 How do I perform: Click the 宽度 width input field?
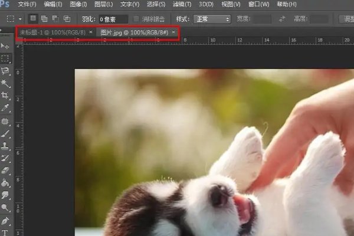point(262,19)
